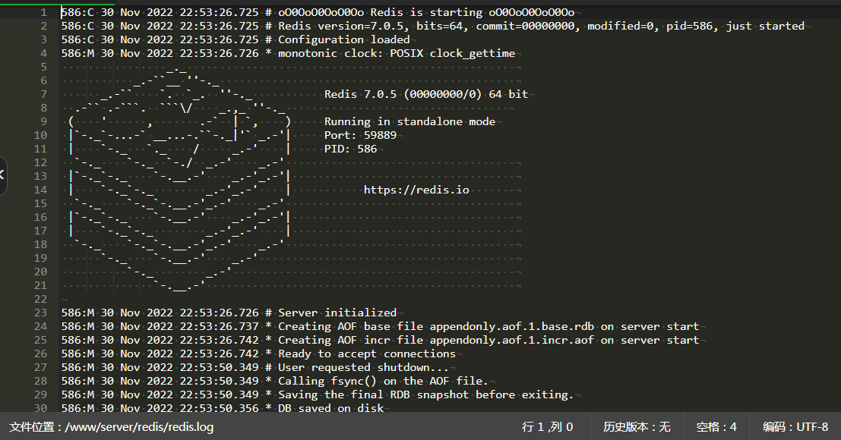Click the 'Redis is starting' log line

(x=318, y=12)
